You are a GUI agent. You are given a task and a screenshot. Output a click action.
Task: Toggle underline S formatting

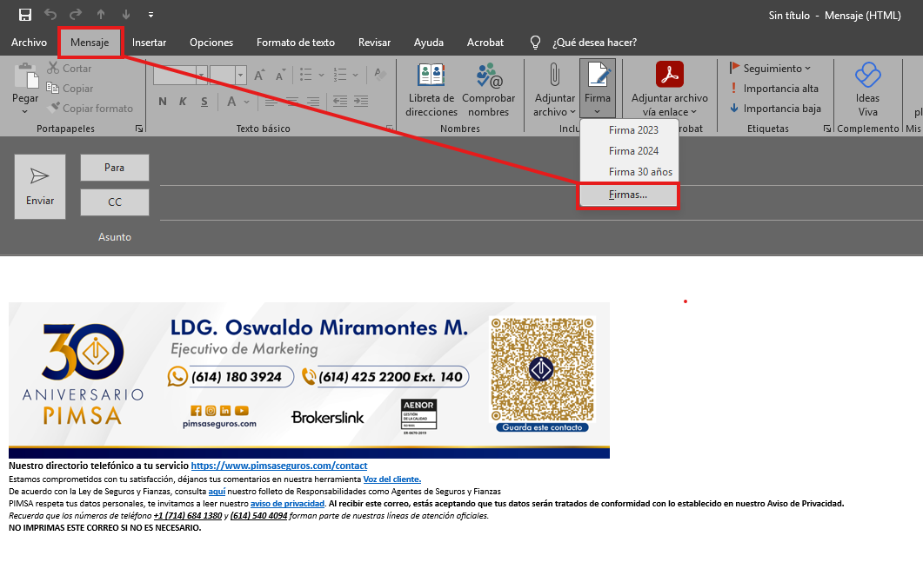pos(204,101)
